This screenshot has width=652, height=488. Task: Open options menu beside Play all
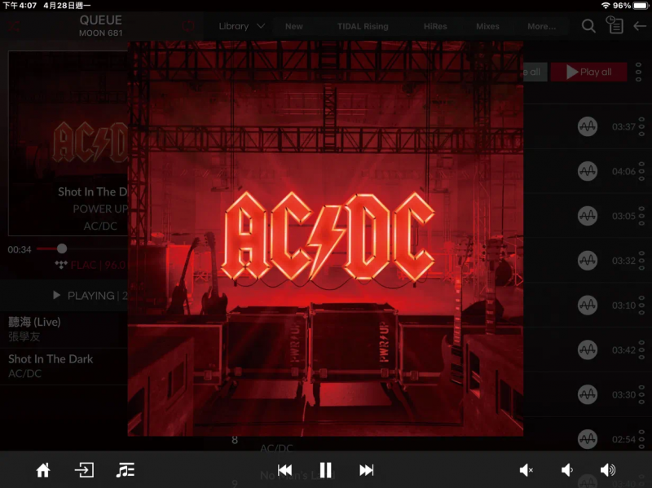pyautogui.click(x=638, y=72)
